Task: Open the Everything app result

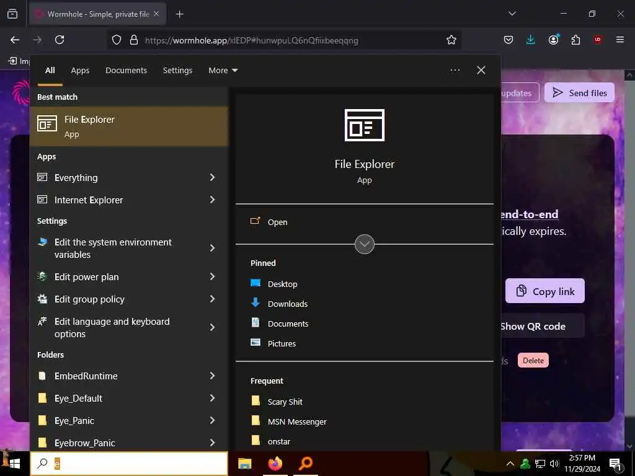Action: pyautogui.click(x=76, y=178)
